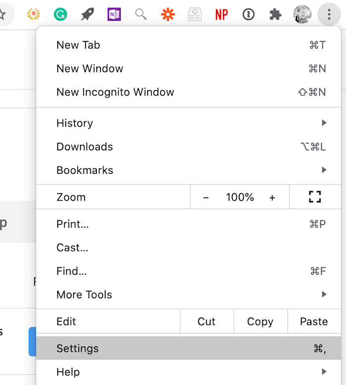Viewport: 346px width, 385px height.
Task: Open the rocket extension icon
Action: pos(87,14)
